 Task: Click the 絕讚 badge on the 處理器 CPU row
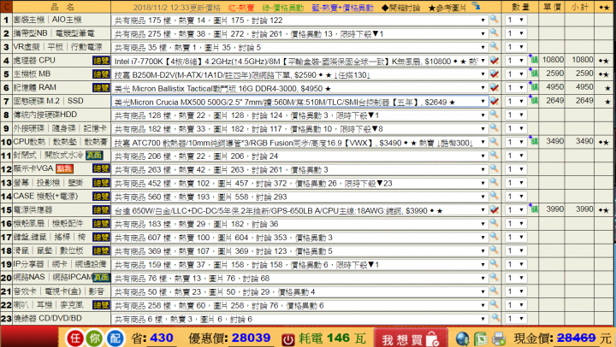coord(101,61)
